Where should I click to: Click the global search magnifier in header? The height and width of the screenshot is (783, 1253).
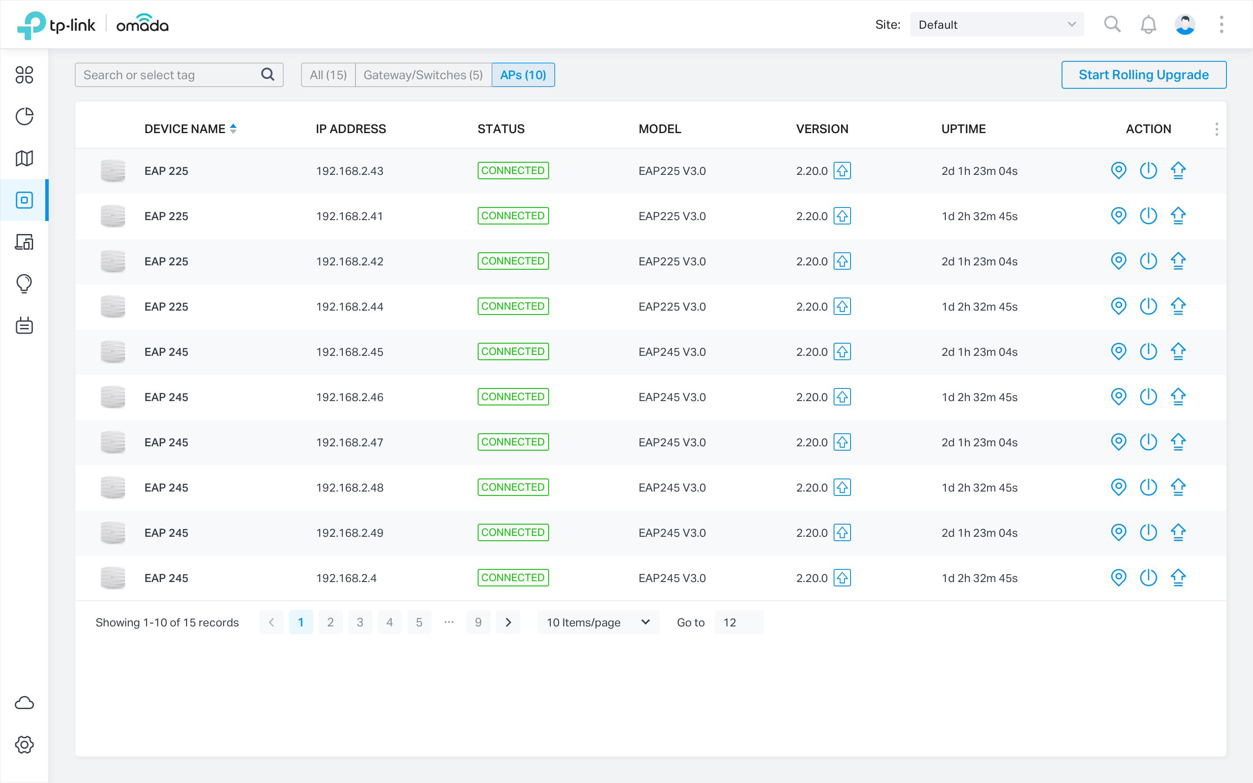click(1112, 24)
